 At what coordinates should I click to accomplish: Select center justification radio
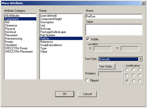coord(134,75)
